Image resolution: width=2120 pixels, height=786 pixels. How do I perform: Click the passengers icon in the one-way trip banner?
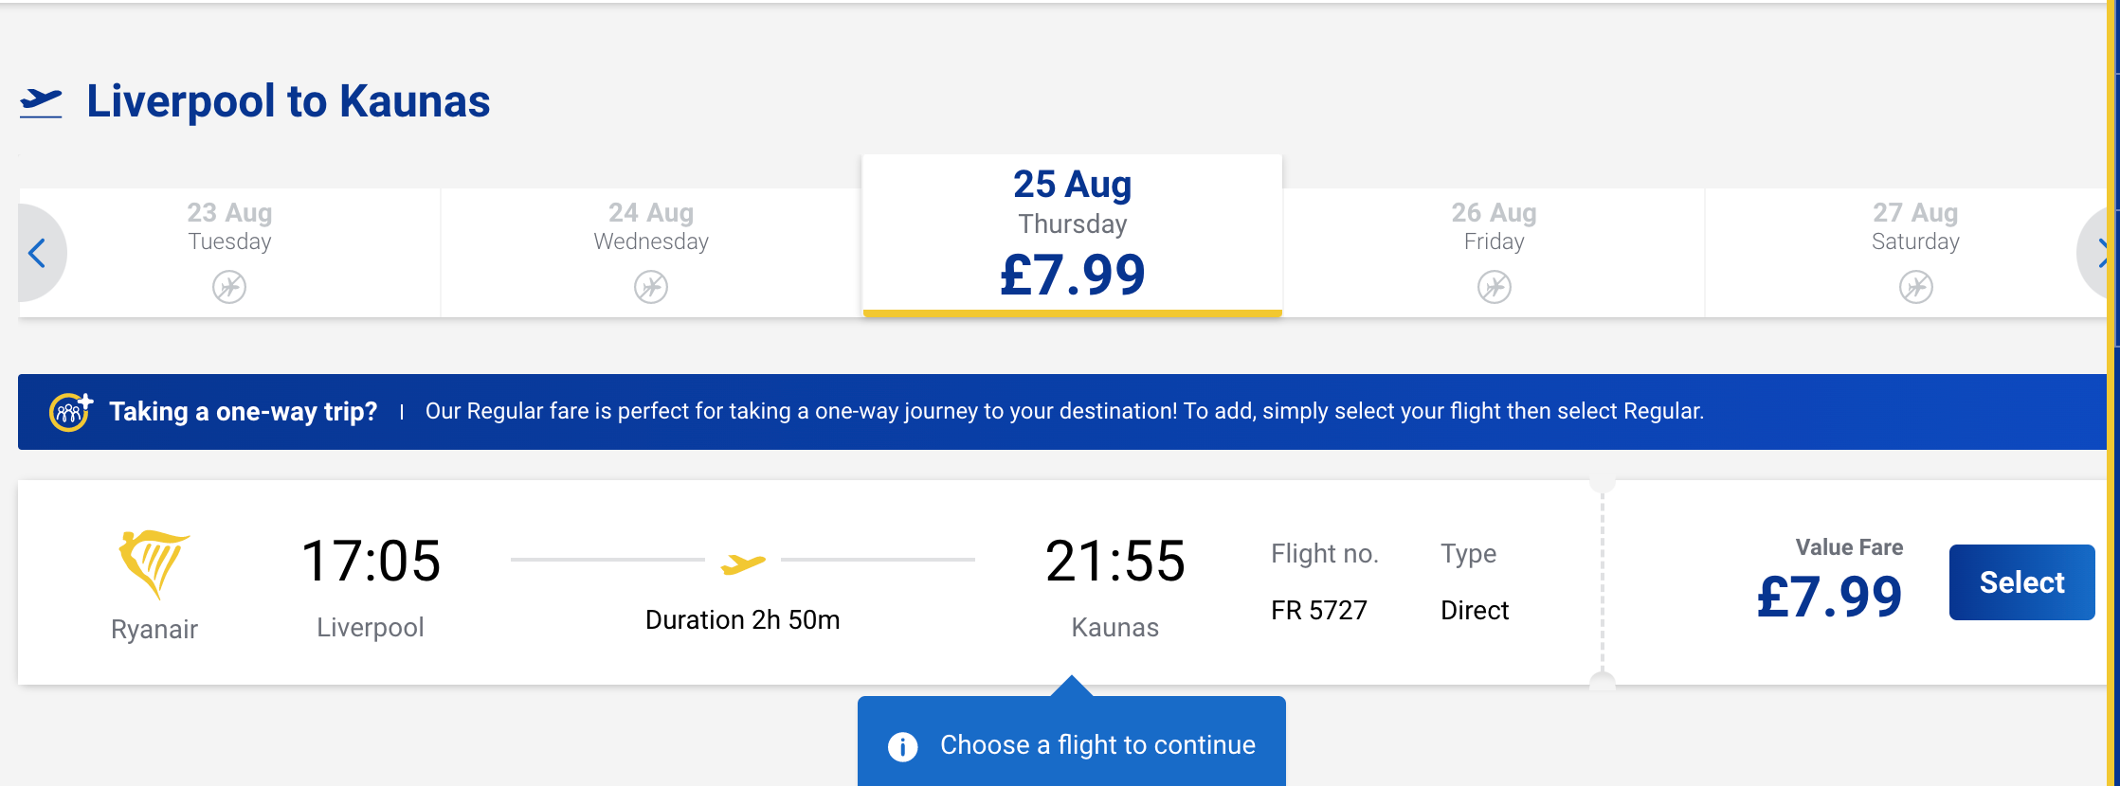tap(67, 411)
